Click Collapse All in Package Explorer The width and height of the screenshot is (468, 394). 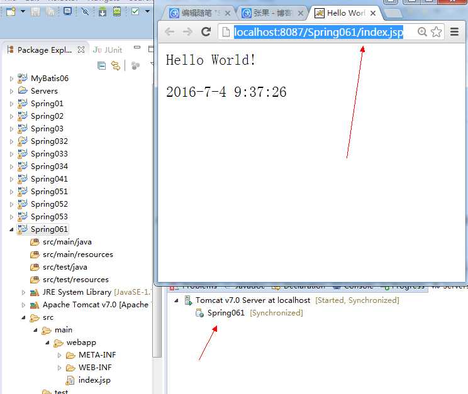click(x=101, y=65)
